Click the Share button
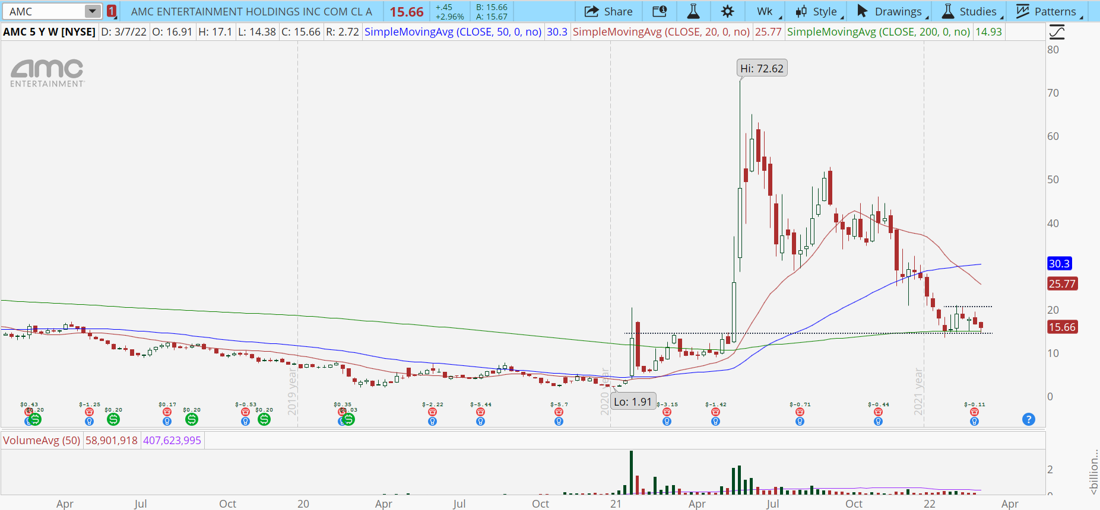1100x510 pixels. click(608, 11)
